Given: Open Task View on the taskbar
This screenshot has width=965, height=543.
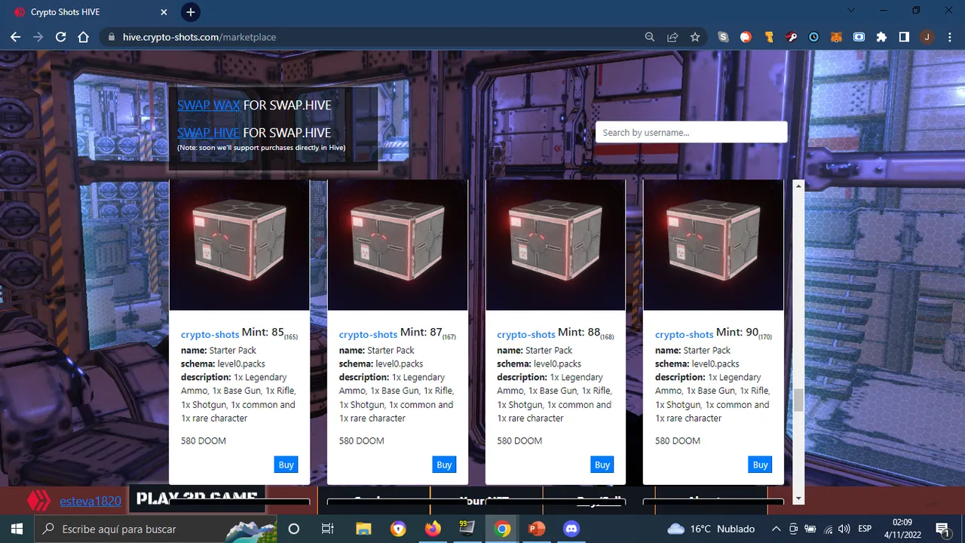Looking at the screenshot, I should point(327,529).
